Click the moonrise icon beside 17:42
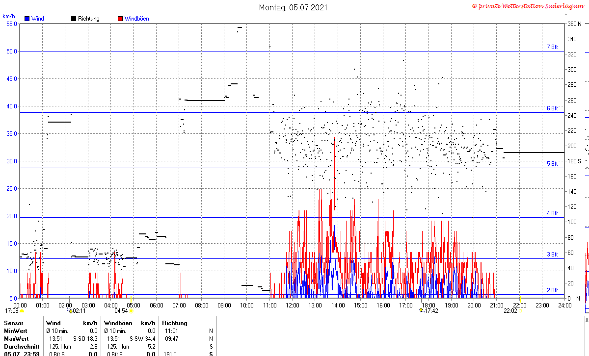The width and height of the screenshot is (589, 356). point(421,310)
